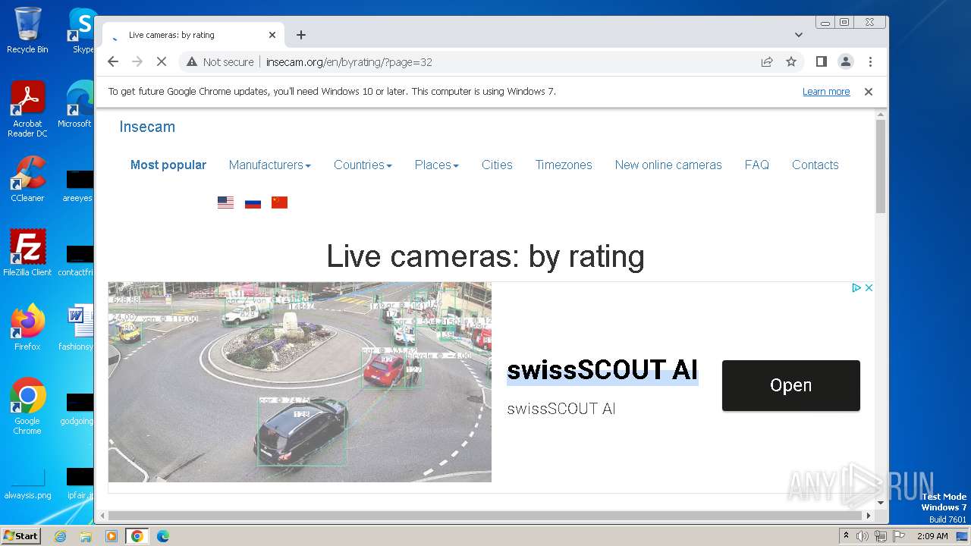Open Acrobat Reader DC desktop icon
The image size is (971, 546).
click(x=27, y=108)
